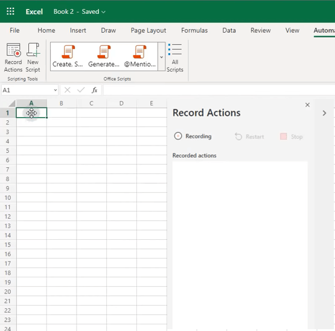The height and width of the screenshot is (331, 335).
Task: Select row 10 header
Action: (8, 198)
